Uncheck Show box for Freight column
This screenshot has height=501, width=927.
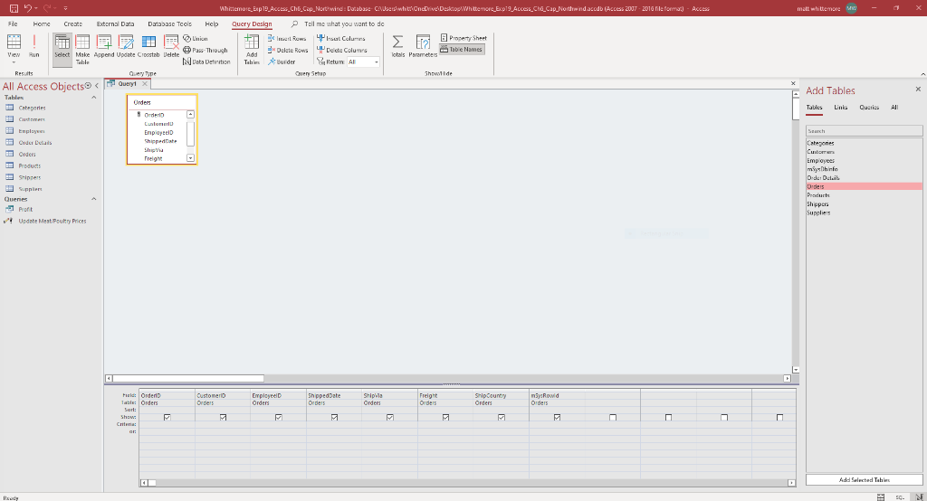click(x=445, y=417)
